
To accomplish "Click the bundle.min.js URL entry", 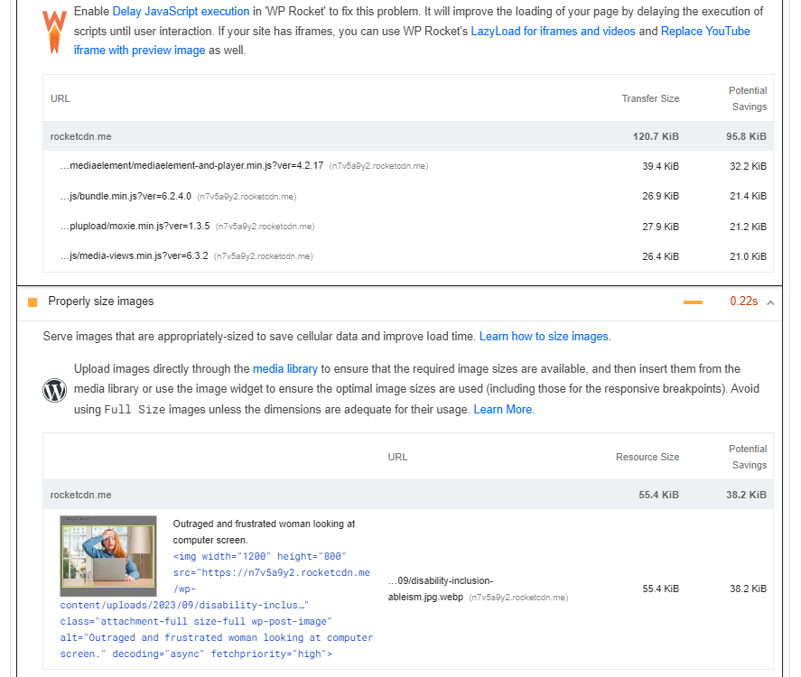I will pyautogui.click(x=126, y=196).
